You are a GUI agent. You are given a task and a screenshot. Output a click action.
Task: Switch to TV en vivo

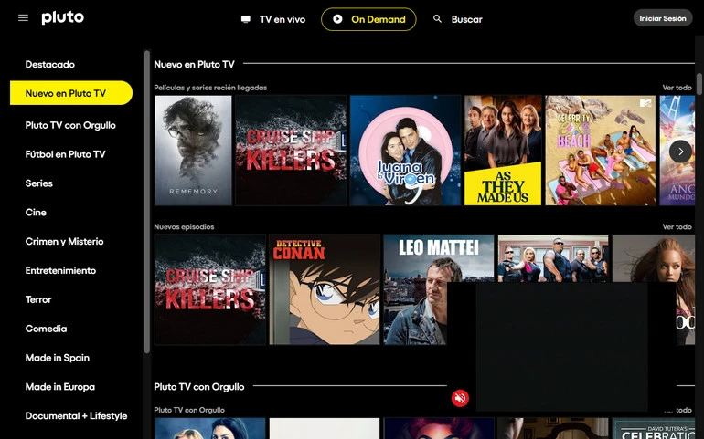tap(273, 19)
